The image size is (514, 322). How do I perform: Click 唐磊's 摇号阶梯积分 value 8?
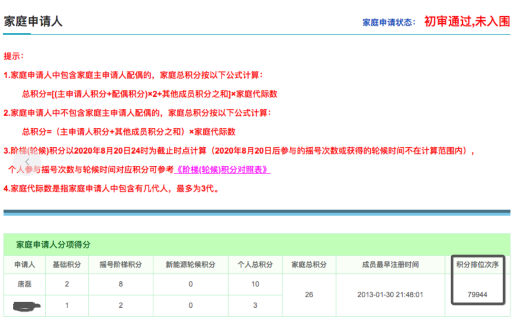[x=120, y=284]
